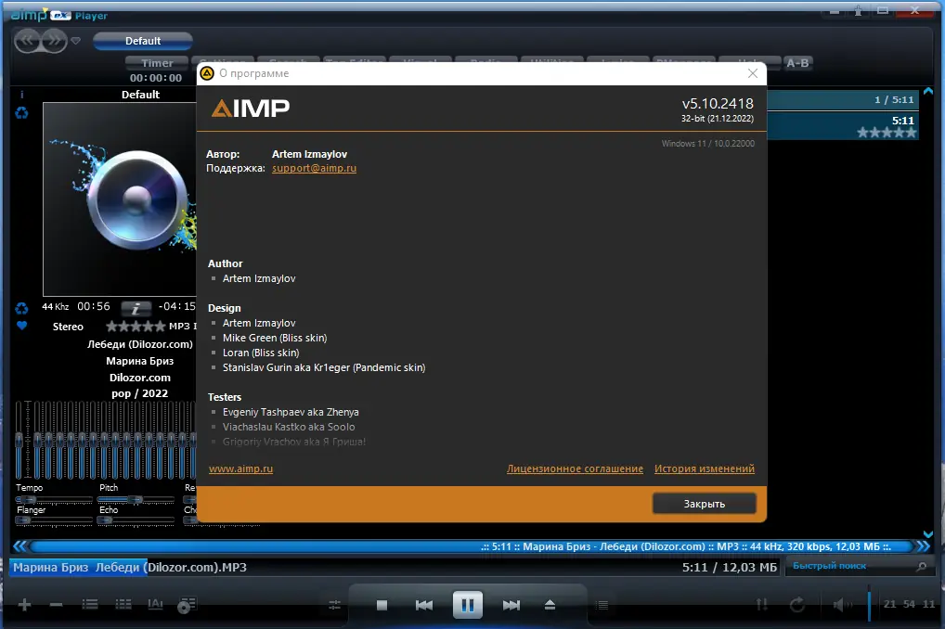Screen dimensions: 945x629
Task: Click the forward double-arrow round button
Action: (54, 41)
